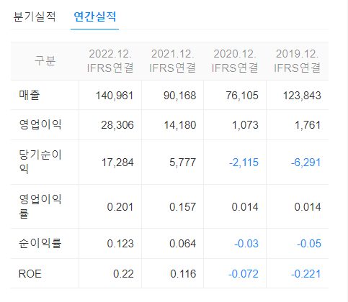Click operating profit value 1,073
Screen dimensions: 348x302
245,125
